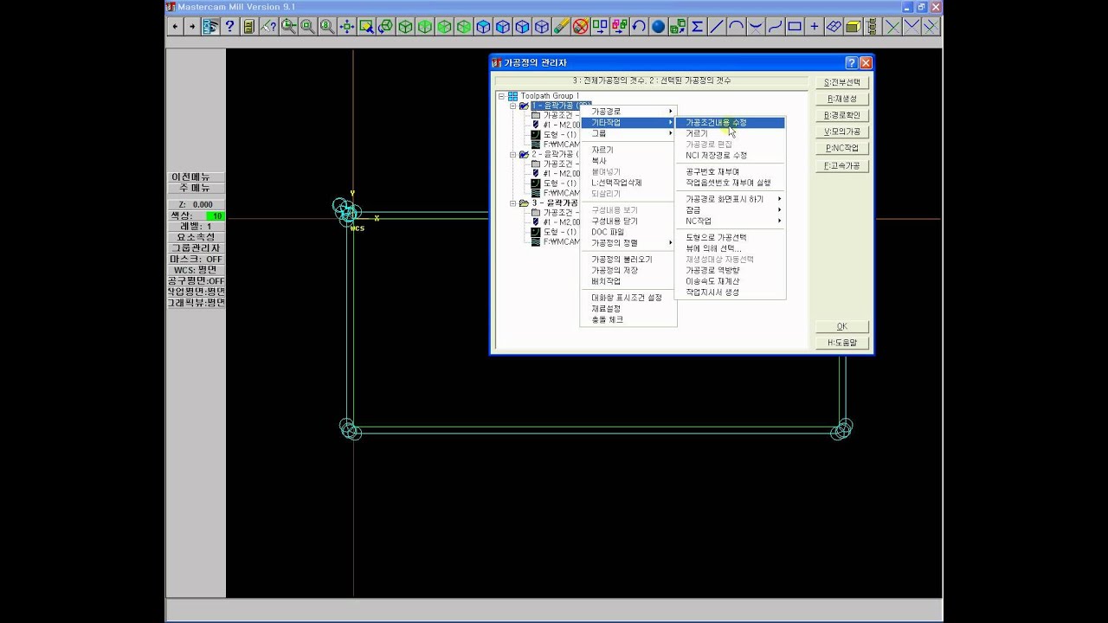
Task: Click the eraser delete tool icon
Action: click(561, 27)
